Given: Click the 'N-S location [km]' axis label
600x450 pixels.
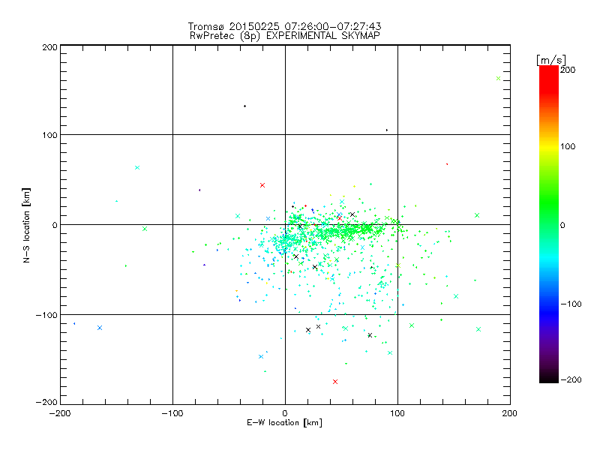Looking at the screenshot, I should (x=26, y=226).
